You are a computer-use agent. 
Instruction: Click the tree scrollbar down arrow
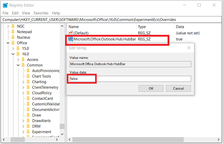pyautogui.click(x=62, y=134)
